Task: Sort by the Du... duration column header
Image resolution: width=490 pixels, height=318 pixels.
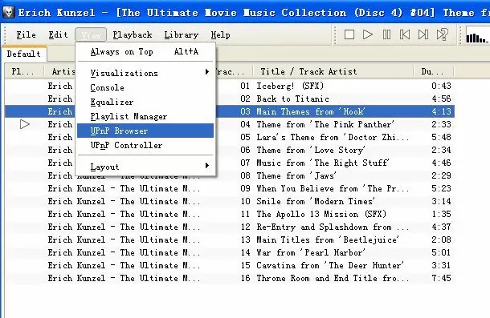Action: 434,71
